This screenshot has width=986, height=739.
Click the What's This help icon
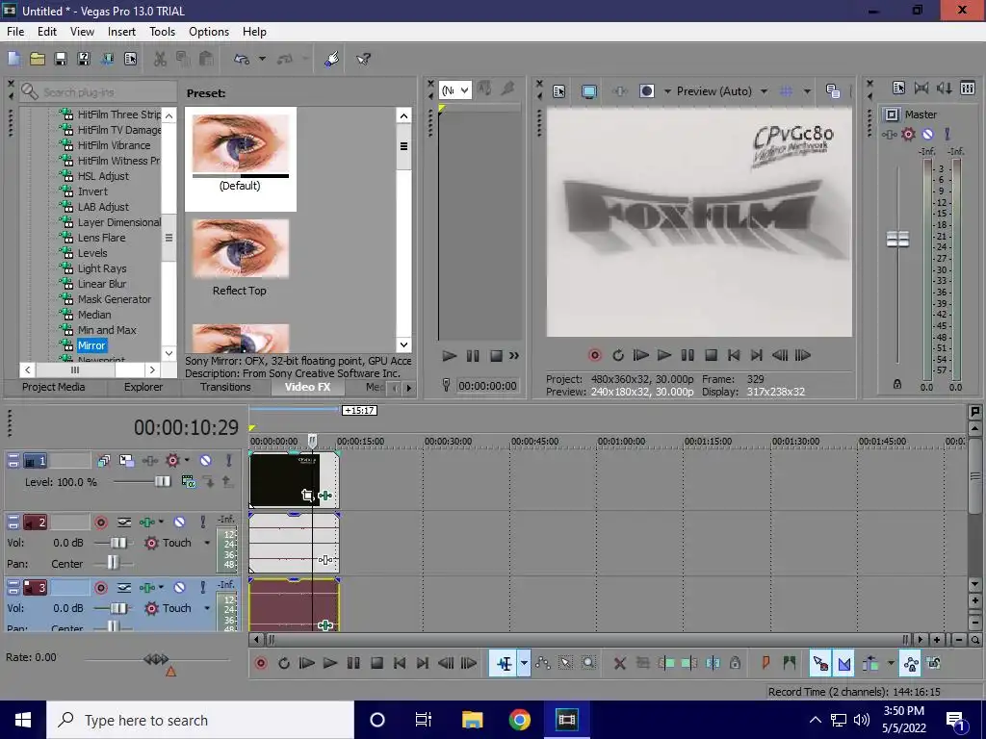(363, 59)
